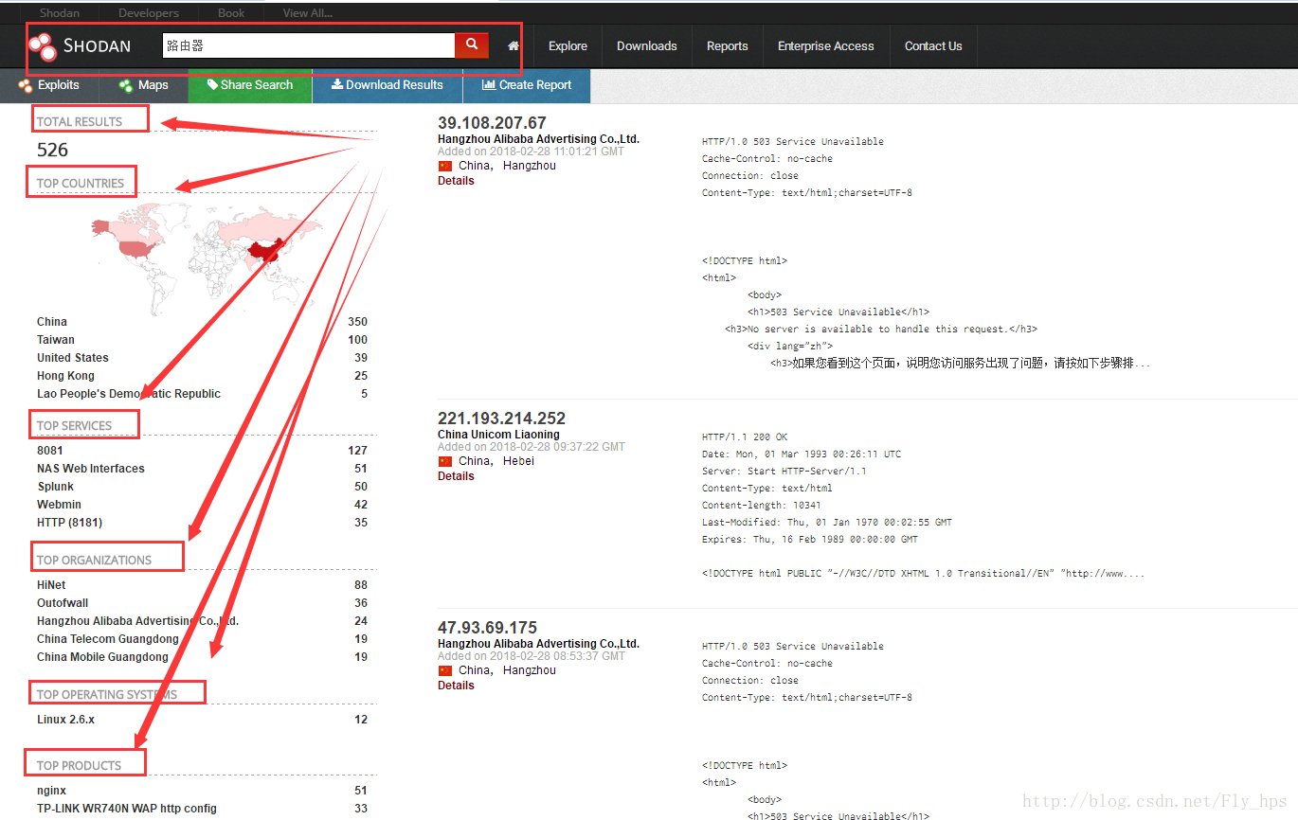The width and height of the screenshot is (1298, 820).
Task: Filter by country China
Action: pyautogui.click(x=52, y=322)
